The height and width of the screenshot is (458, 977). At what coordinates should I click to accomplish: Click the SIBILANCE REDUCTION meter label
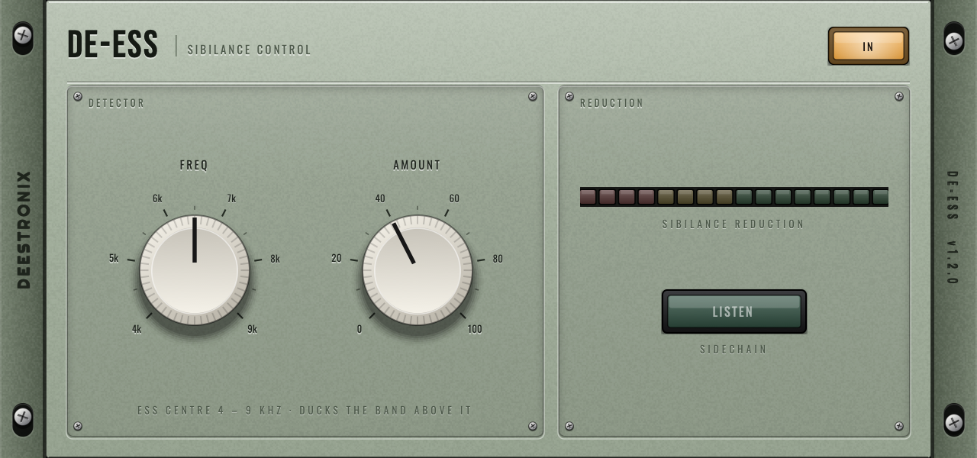[734, 224]
